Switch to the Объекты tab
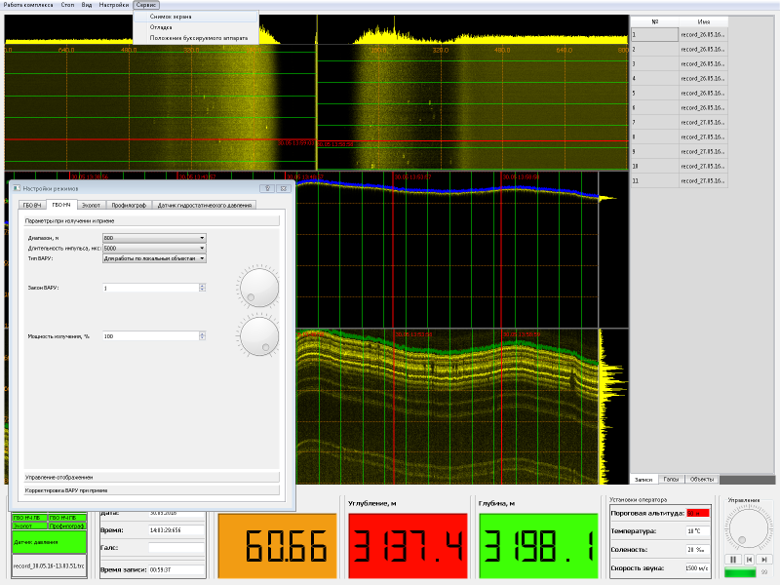 (701, 479)
